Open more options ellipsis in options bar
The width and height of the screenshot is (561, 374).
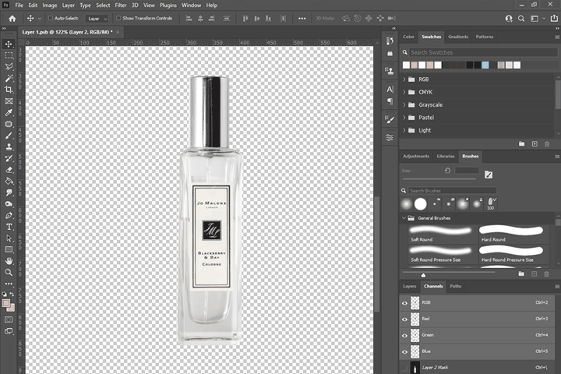302,18
